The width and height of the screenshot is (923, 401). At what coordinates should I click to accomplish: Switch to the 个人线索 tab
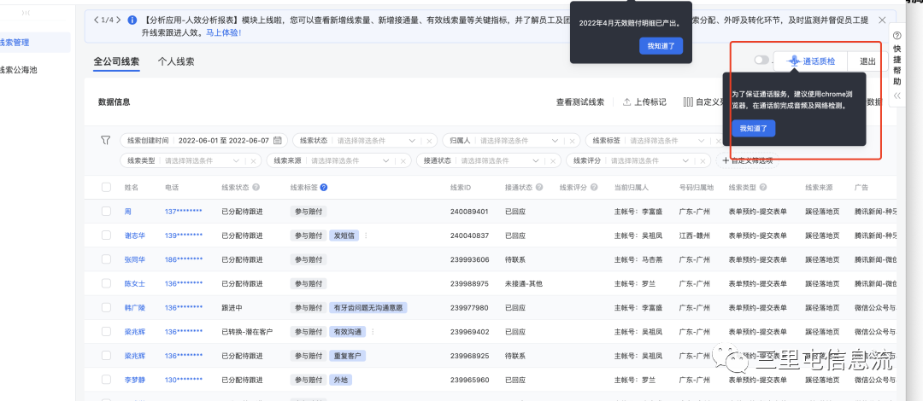176,61
